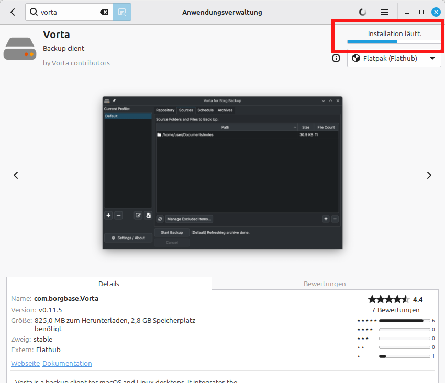This screenshot has width=445, height=383.
Task: Click the search magnifier icon
Action: pos(34,12)
